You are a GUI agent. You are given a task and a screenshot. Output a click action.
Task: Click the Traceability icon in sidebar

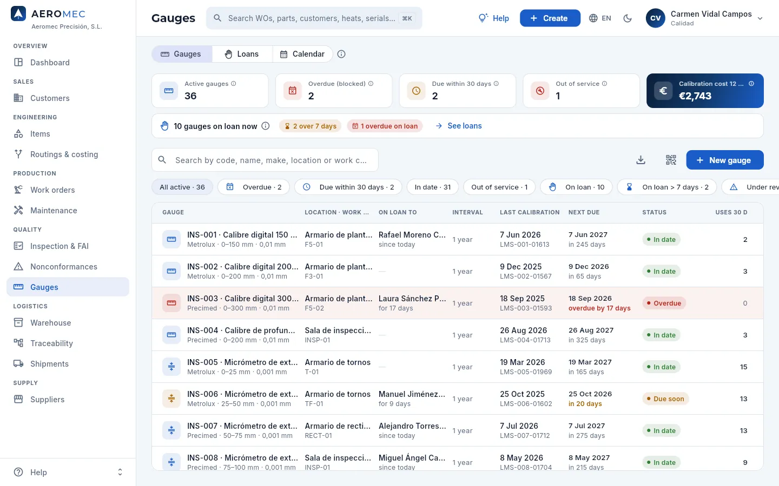click(18, 343)
